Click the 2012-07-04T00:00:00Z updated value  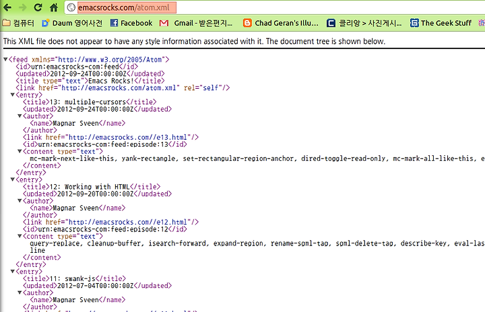[x=95, y=286]
